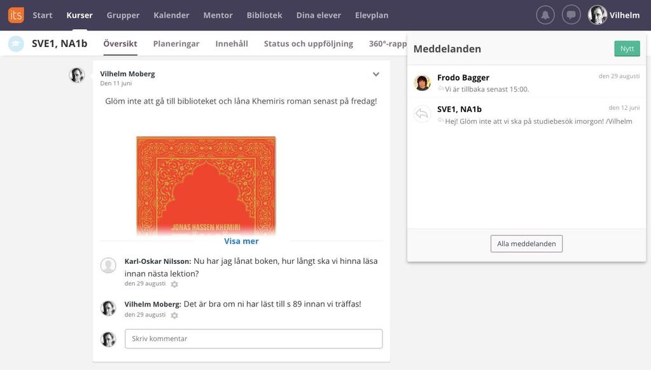This screenshot has height=370, width=651.
Task: Open Elevplan in the top navigation
Action: coord(372,15)
